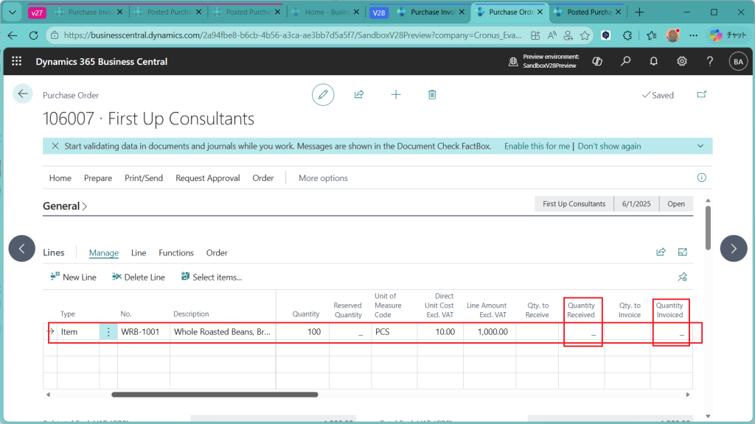Click the New Line button

coord(73,277)
